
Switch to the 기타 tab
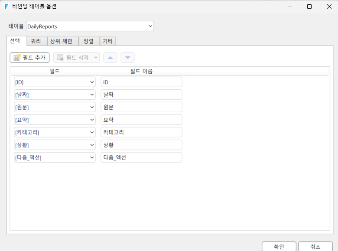(x=108, y=41)
